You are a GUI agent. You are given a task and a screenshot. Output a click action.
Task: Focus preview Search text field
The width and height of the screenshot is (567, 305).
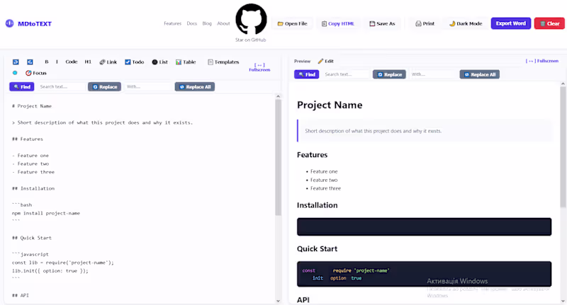click(346, 74)
